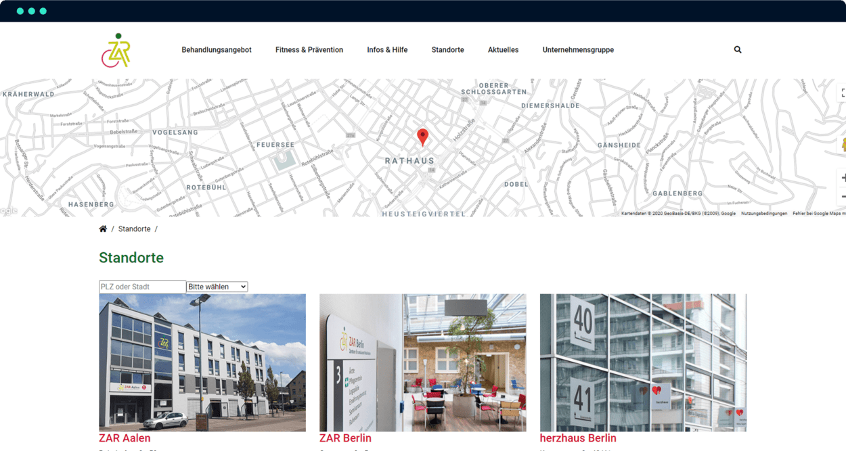Screen dimensions: 846x451
Task: Zoom in on the map with plus button
Action: click(843, 178)
